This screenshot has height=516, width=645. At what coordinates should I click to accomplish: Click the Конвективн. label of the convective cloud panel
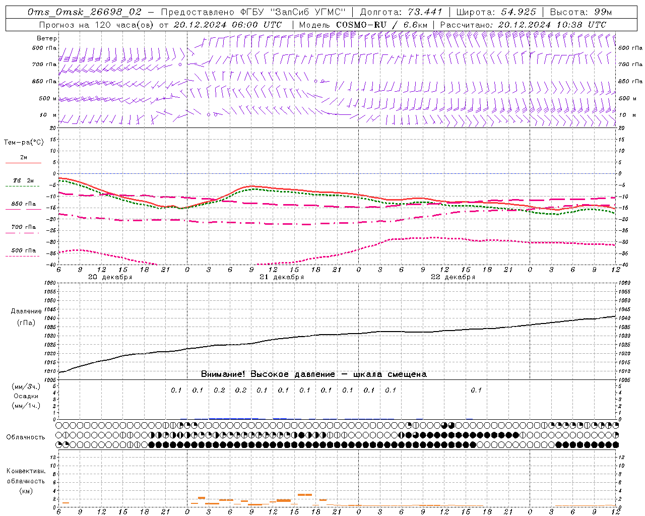pyautogui.click(x=26, y=471)
